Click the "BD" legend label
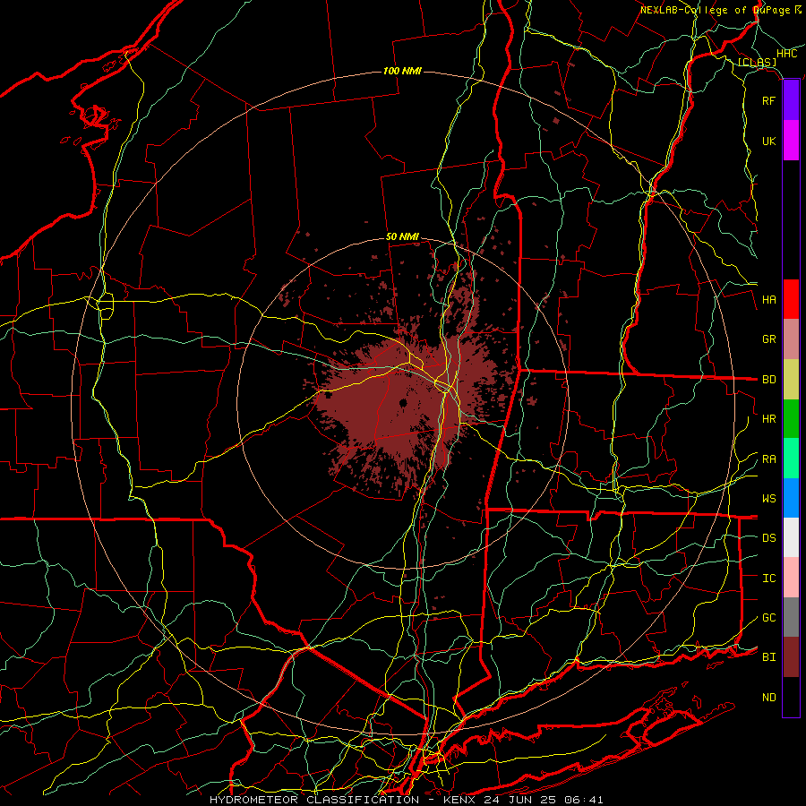This screenshot has width=806, height=806. coord(768,380)
